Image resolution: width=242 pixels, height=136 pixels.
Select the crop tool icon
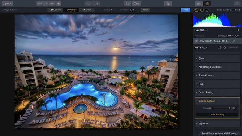coord(168,4)
